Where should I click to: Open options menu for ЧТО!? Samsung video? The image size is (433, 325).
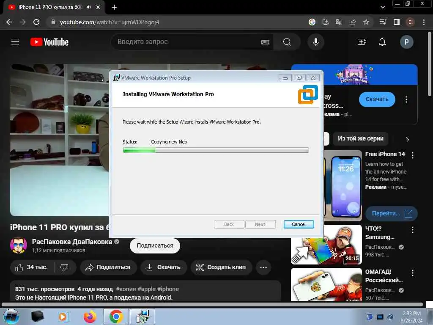pyautogui.click(x=413, y=230)
